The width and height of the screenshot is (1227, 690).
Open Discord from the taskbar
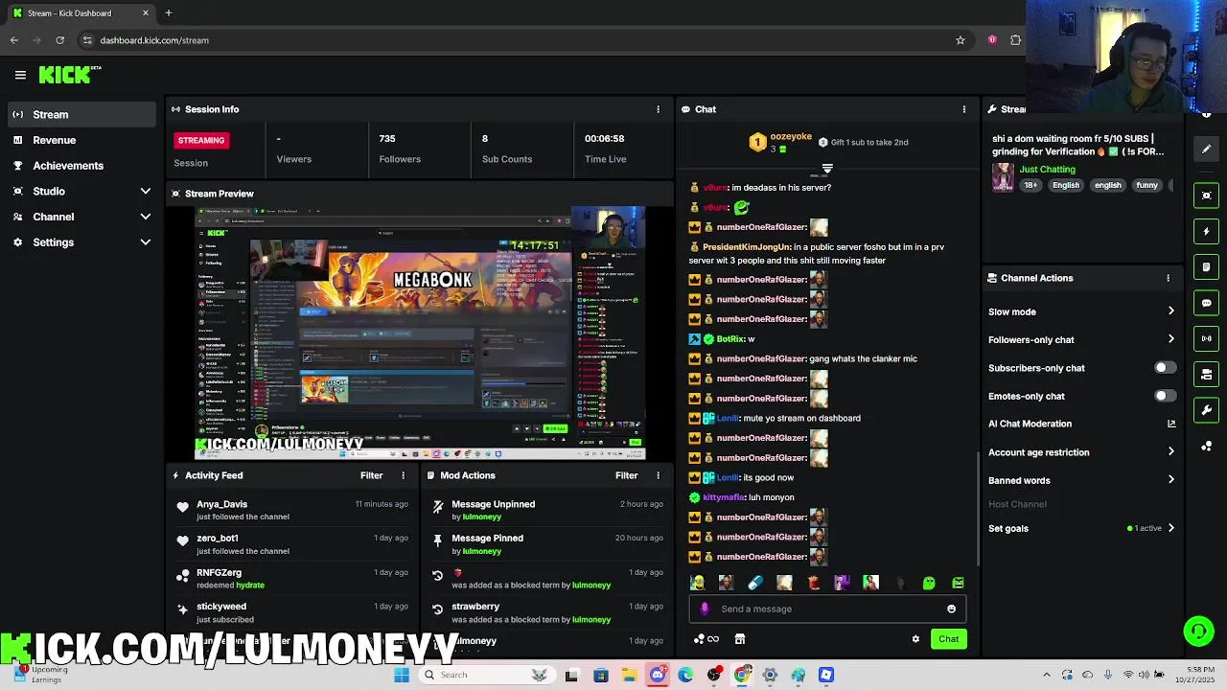click(658, 675)
